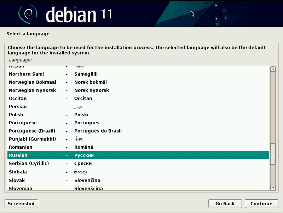Select Slovenian language

[x=138, y=188]
